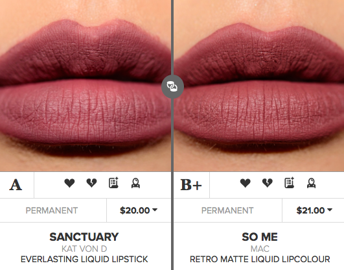The image size is (344, 270).
Task: Click the A grade rating for Sanctuary
Action: [16, 185]
